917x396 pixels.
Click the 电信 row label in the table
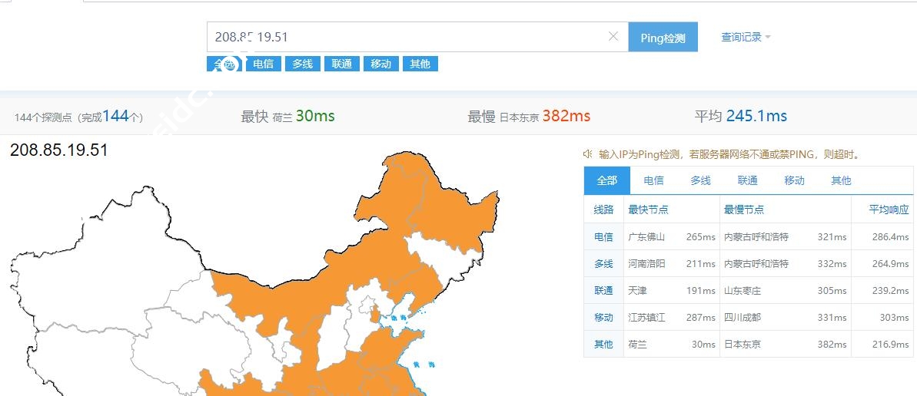tap(603, 236)
